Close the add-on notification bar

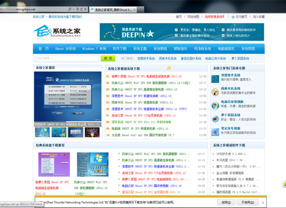(263, 202)
